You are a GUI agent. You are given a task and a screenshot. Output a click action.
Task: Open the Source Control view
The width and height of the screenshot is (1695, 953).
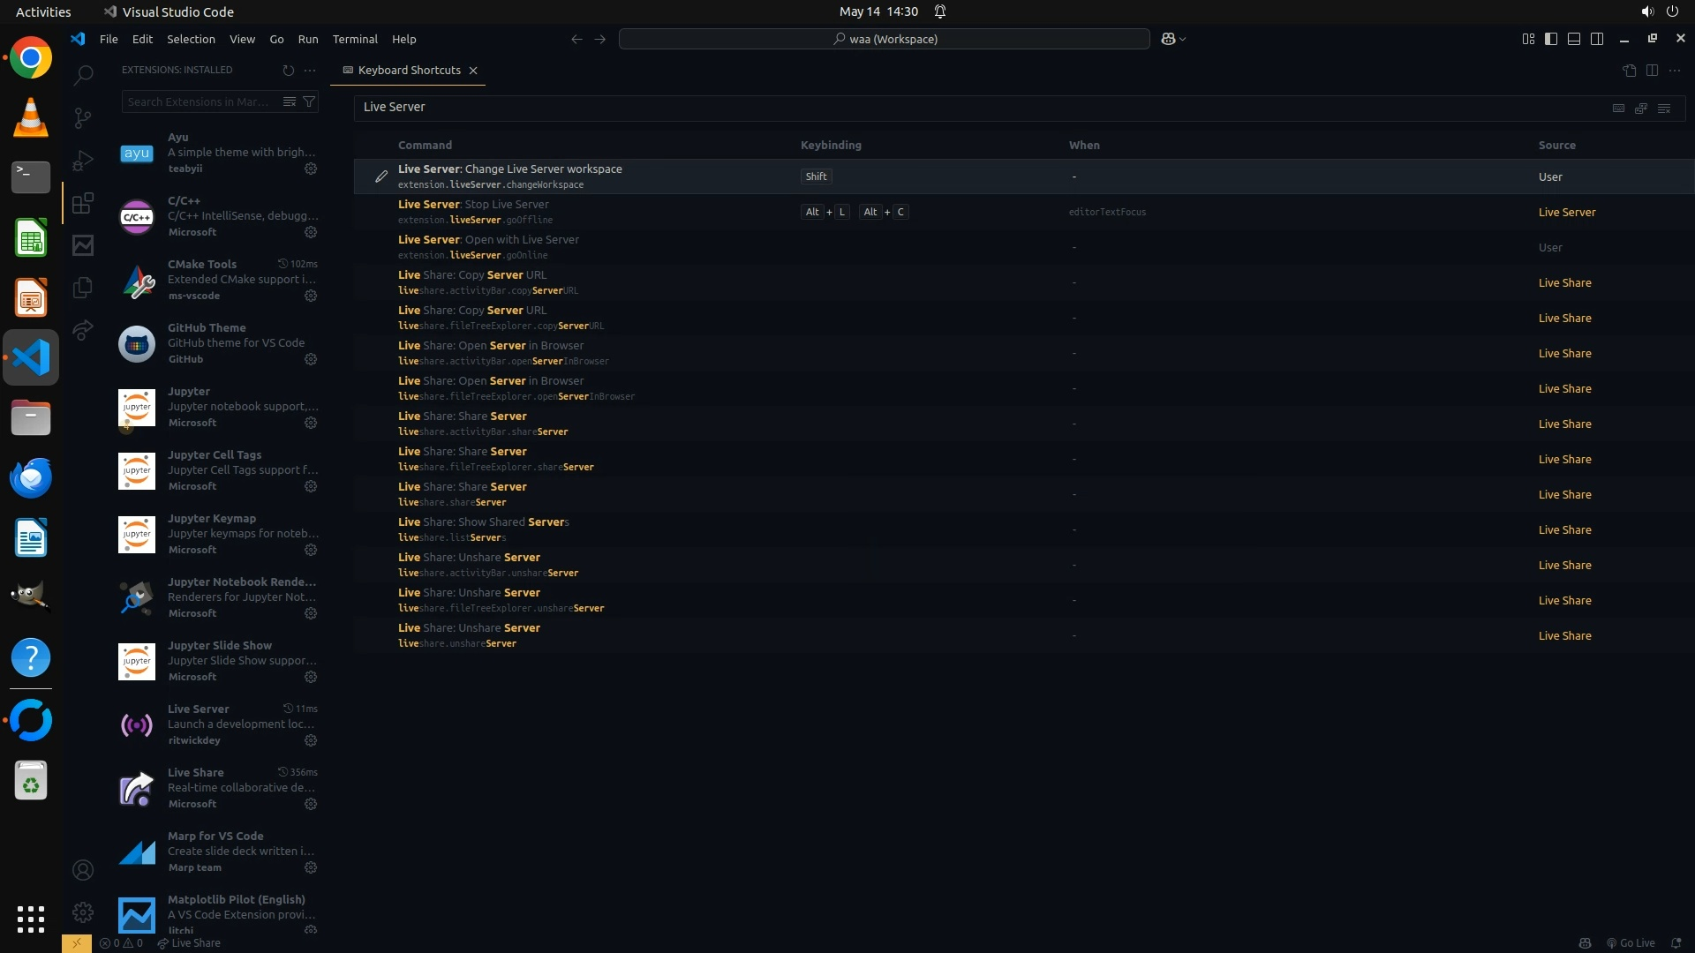83,117
